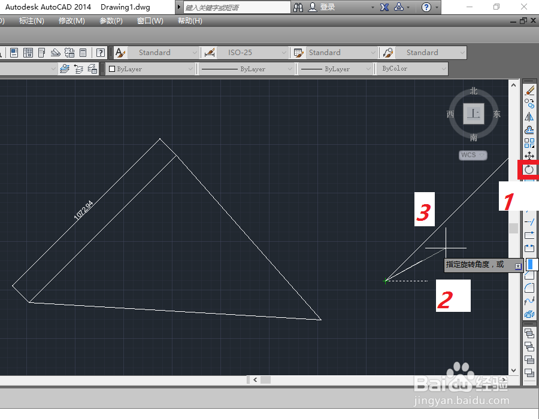Click the 登录 sign-in button

click(x=327, y=7)
